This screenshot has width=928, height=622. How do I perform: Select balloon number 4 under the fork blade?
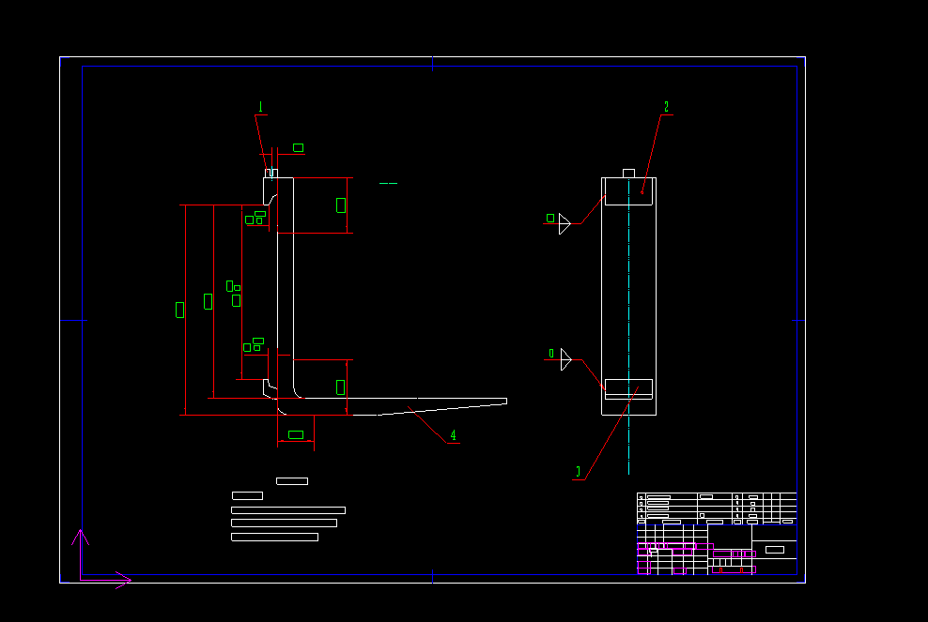[x=454, y=435]
